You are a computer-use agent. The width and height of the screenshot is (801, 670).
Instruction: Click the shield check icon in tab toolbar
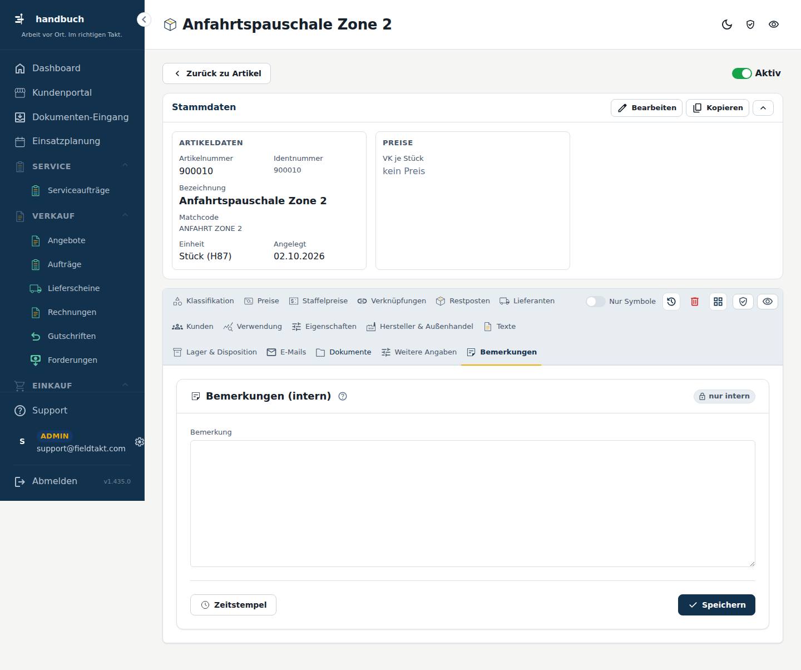[x=743, y=302]
